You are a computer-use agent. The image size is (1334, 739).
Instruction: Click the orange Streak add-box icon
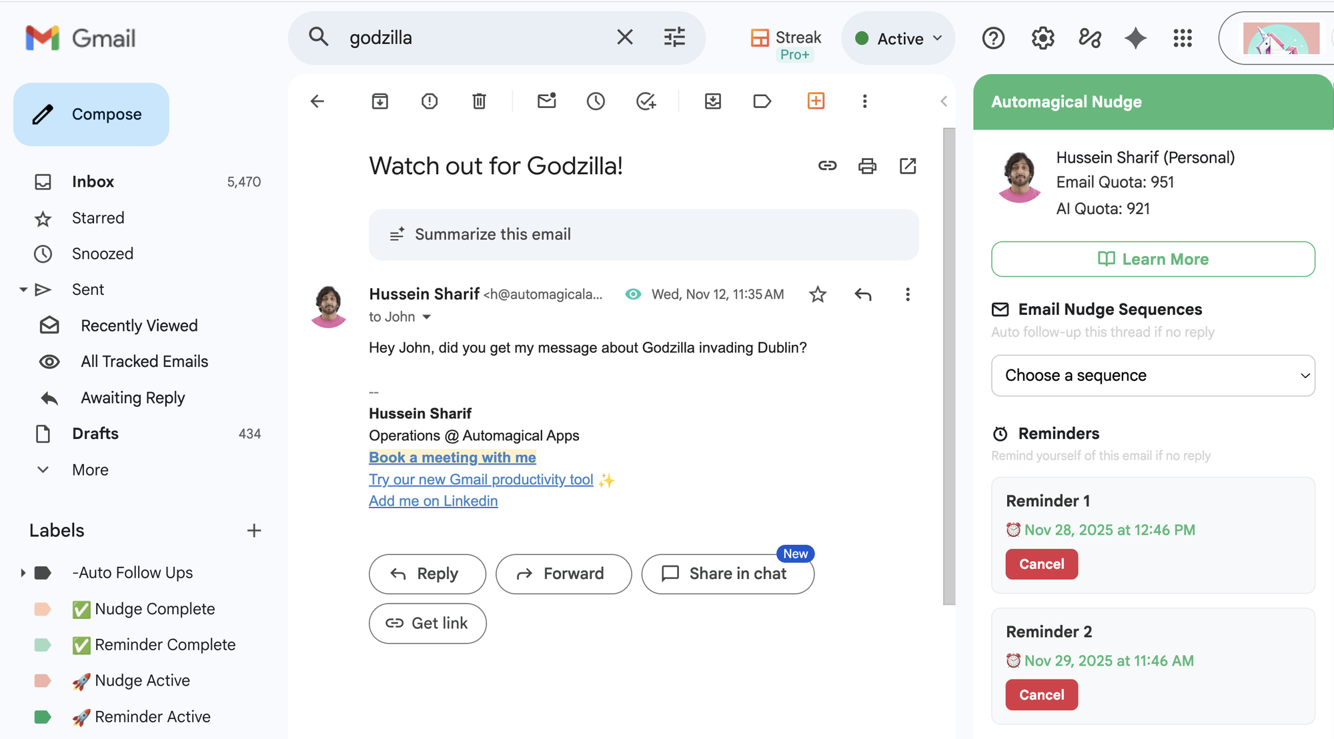pos(816,101)
